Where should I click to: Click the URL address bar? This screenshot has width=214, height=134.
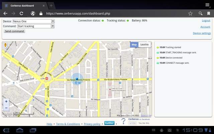coord(114,13)
